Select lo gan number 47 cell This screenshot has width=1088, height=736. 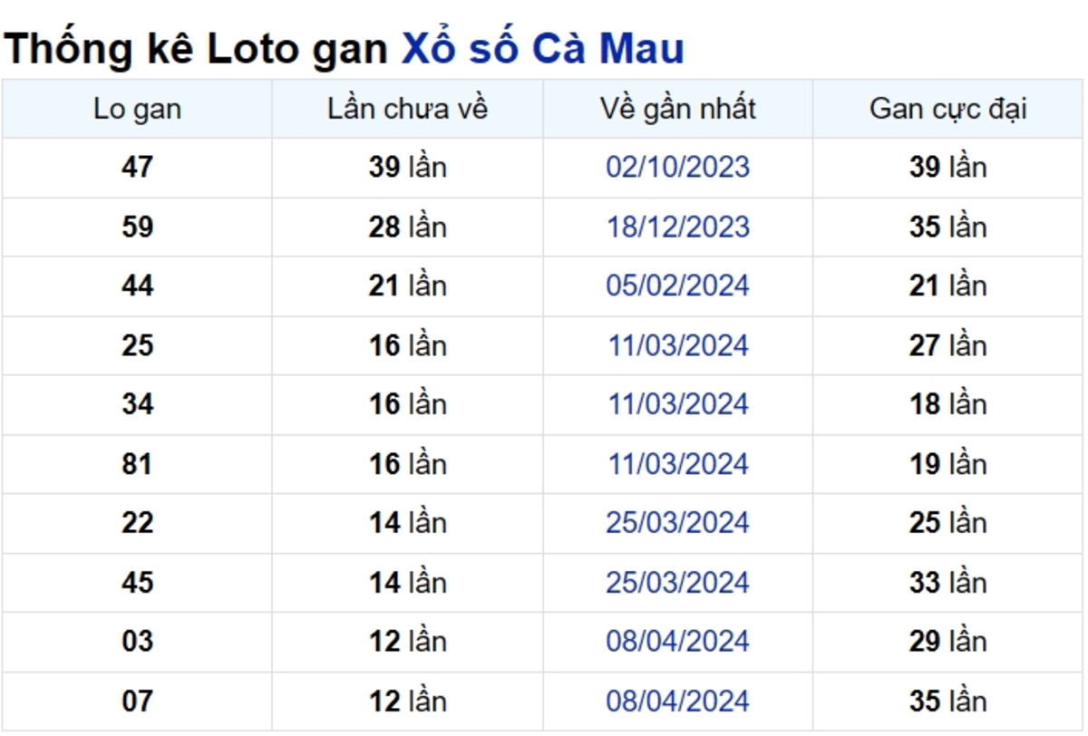[x=137, y=168]
